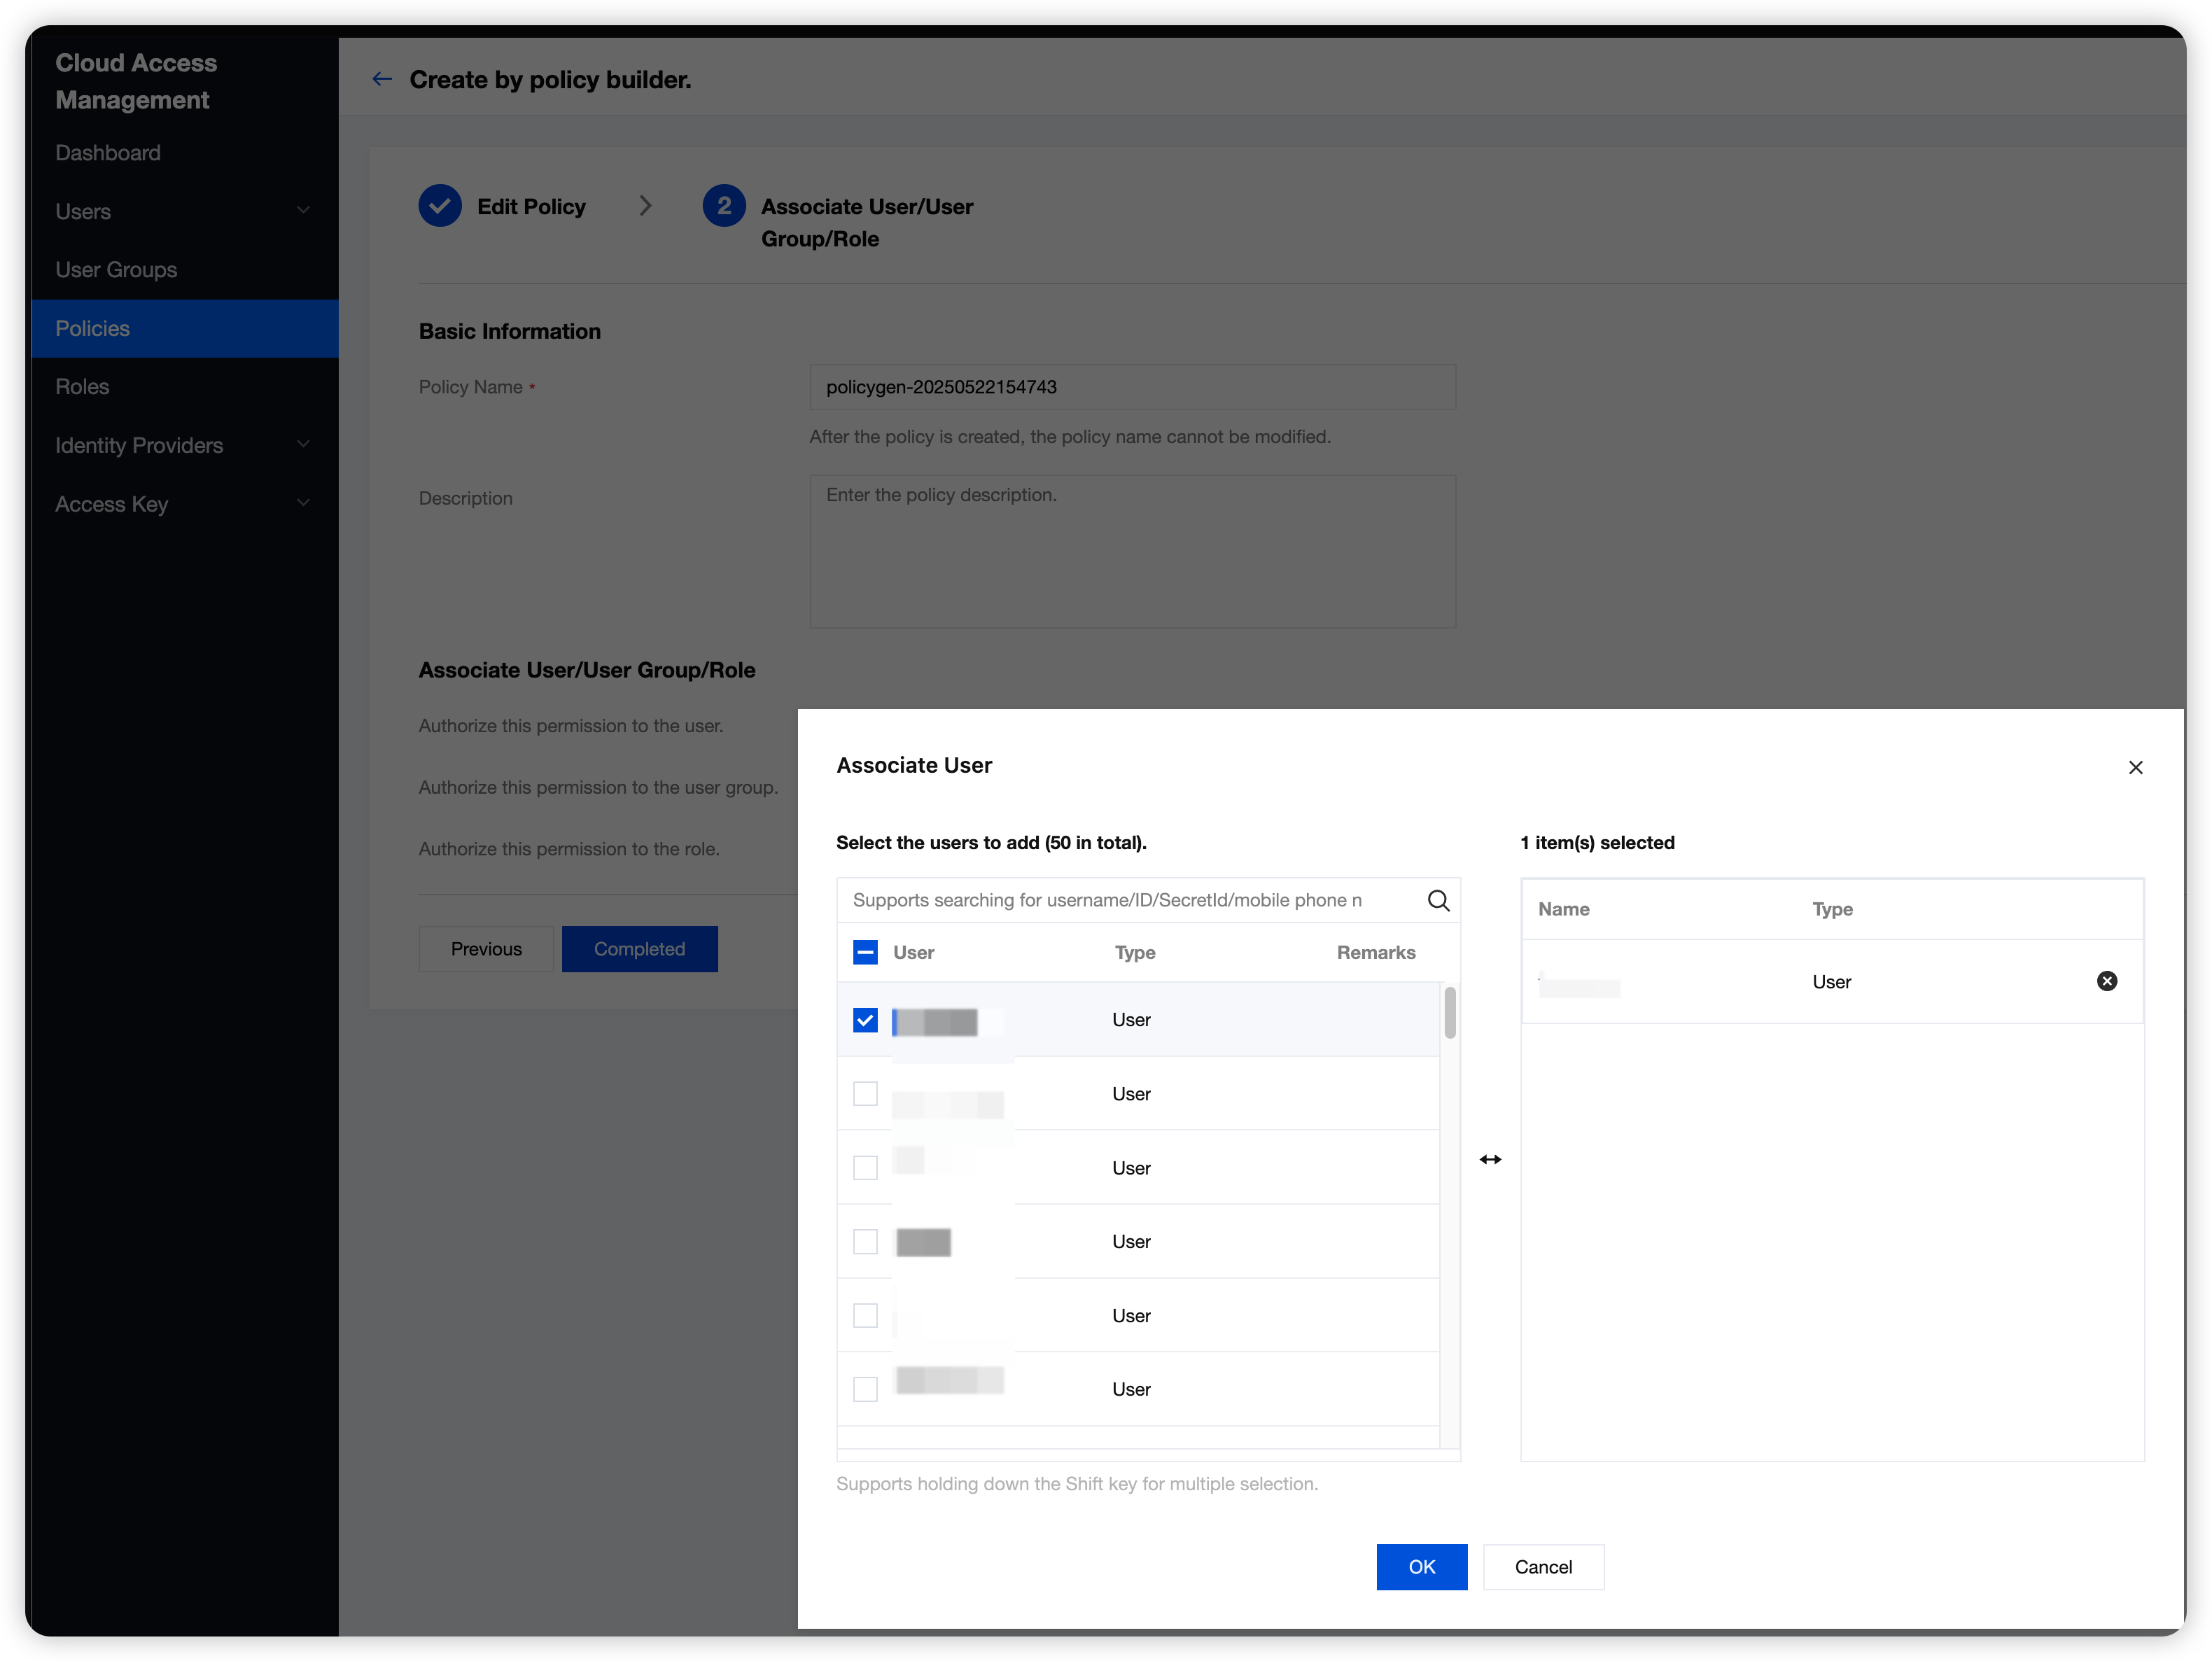
Task: Click the search magnifier icon in user search
Action: click(x=1438, y=900)
